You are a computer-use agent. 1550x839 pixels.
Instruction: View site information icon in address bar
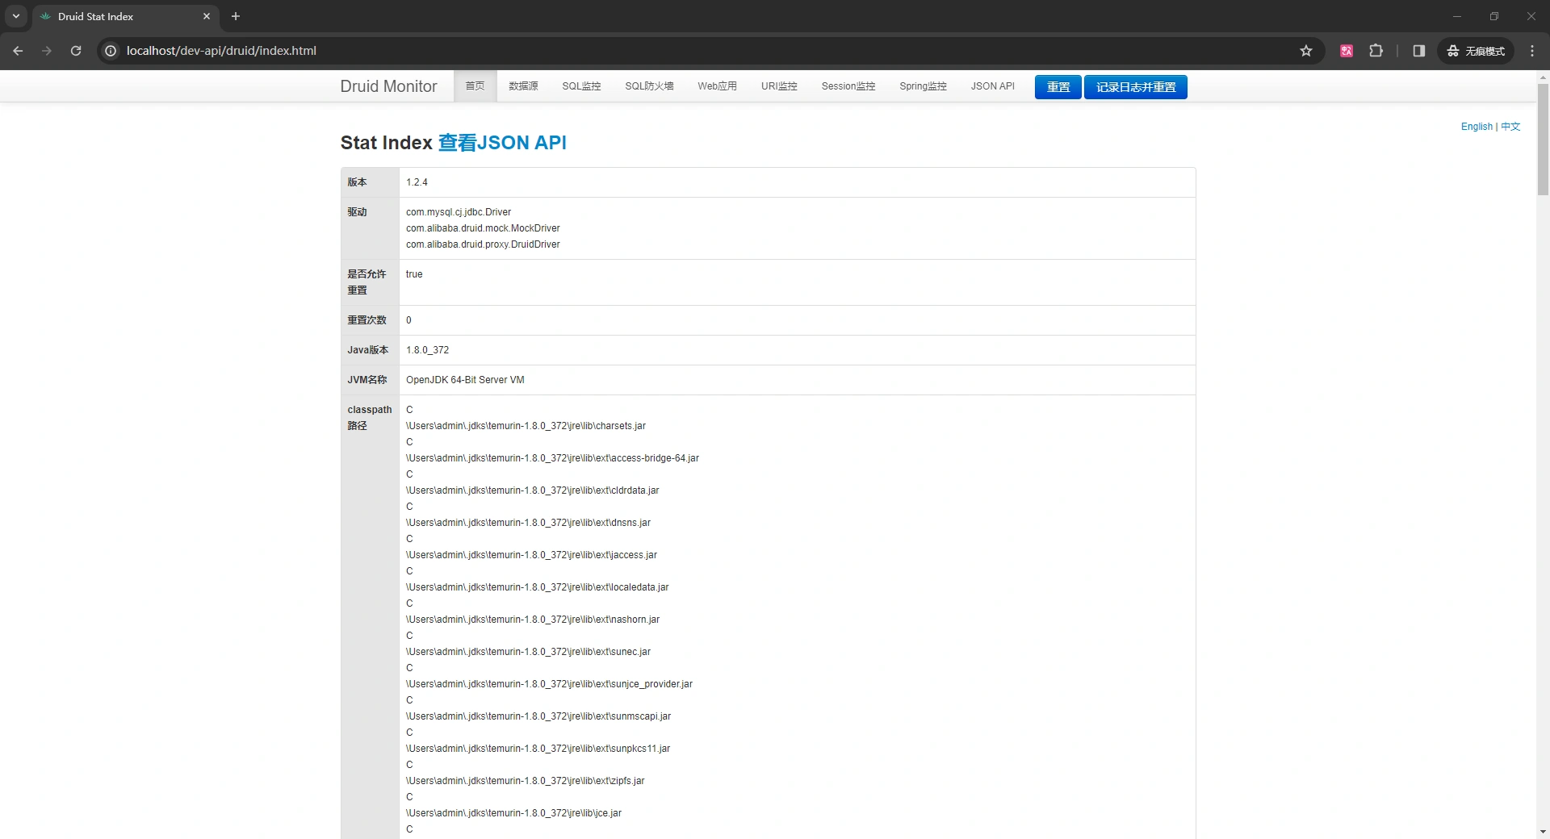(x=111, y=51)
